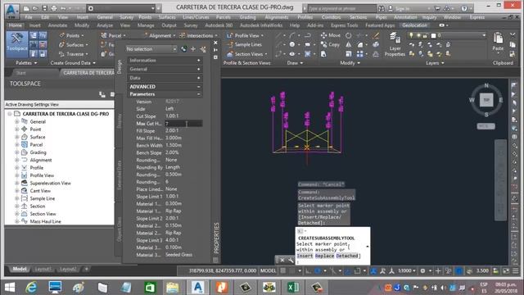Screen dimensions: 524x295
Task: Select the Copy tool
Action: [x=330, y=44]
